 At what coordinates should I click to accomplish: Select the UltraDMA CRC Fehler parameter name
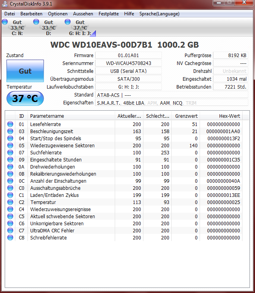point(52,231)
